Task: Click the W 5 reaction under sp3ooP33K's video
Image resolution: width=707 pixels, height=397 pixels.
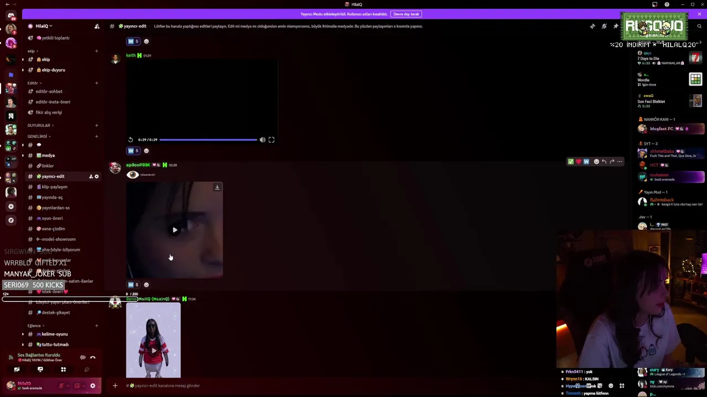Action: pos(133,285)
